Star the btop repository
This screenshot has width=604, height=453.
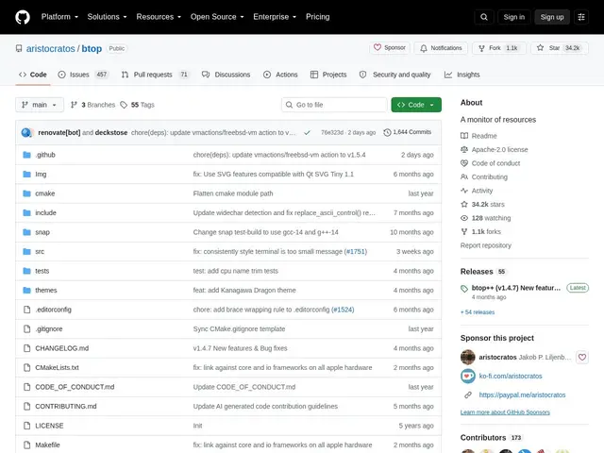560,48
